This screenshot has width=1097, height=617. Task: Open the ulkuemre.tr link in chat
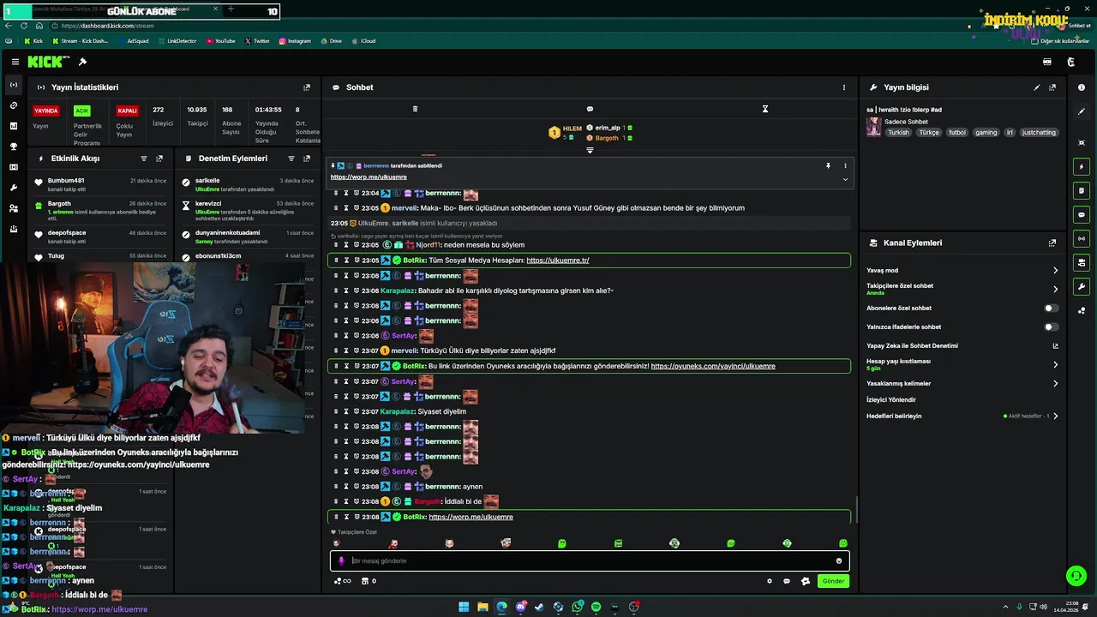557,261
